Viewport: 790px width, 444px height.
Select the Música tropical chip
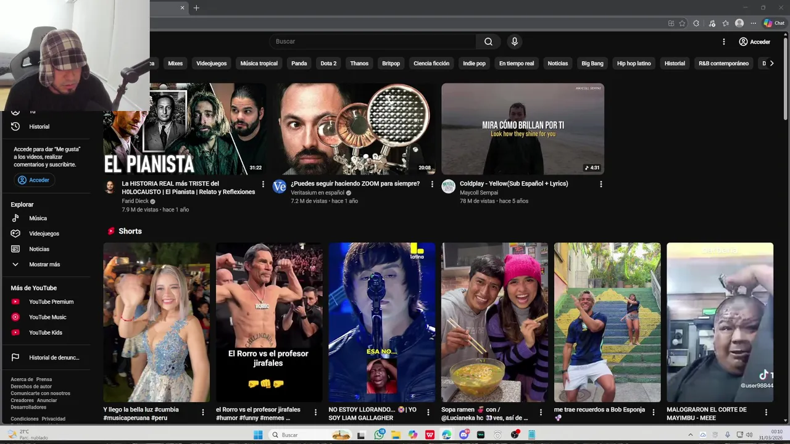pos(259,63)
